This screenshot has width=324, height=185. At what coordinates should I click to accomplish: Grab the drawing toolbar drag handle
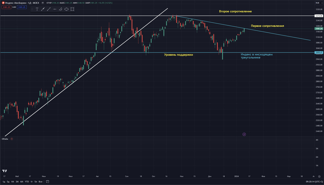[x=32, y=9]
